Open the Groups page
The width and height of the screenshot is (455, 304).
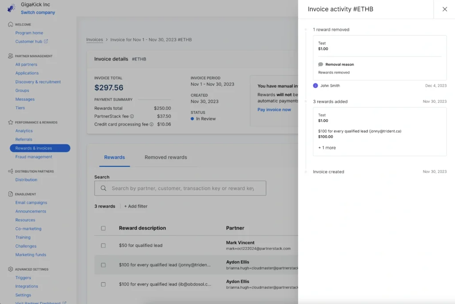click(x=22, y=91)
